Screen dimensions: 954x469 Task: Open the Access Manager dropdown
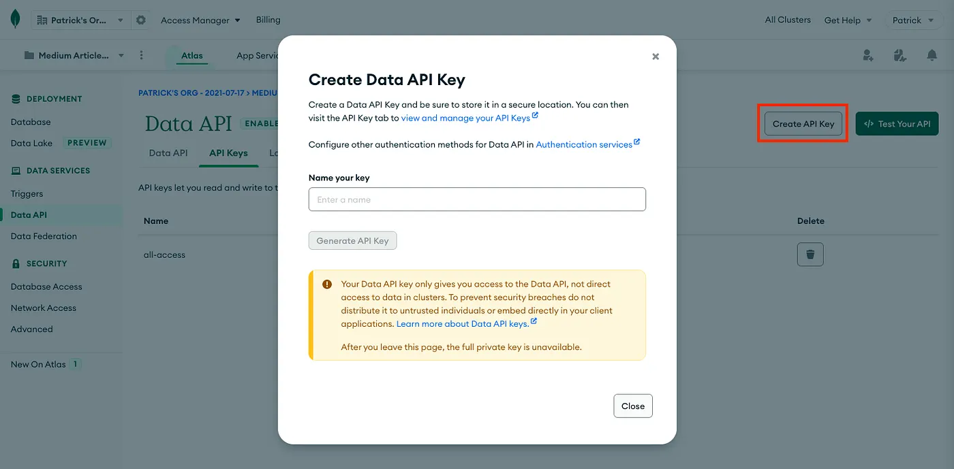click(201, 20)
